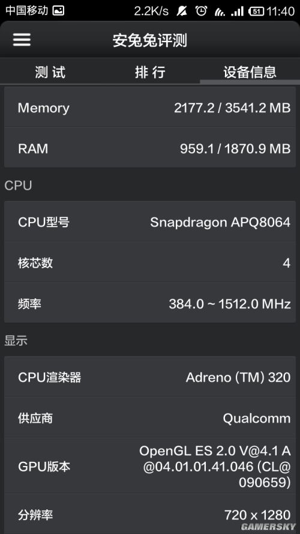The width and height of the screenshot is (300, 534).
Task: Select the RAM usage row
Action: coord(150,149)
